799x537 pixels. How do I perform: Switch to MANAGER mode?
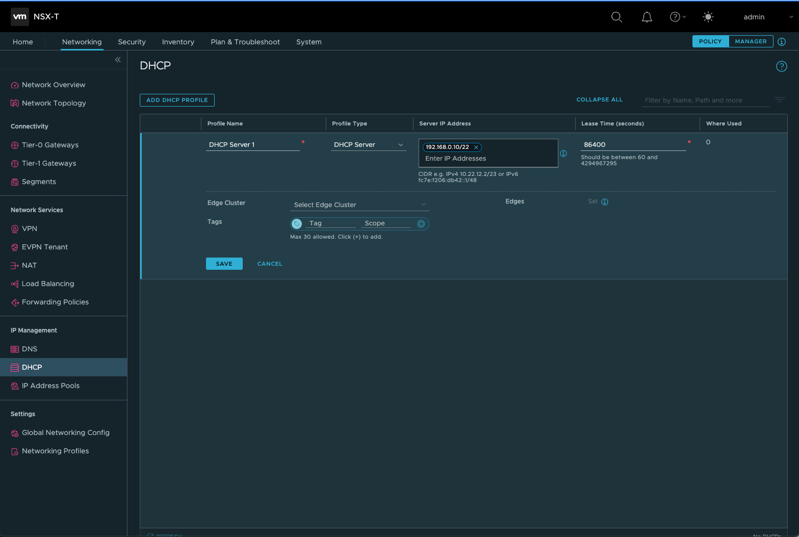pos(751,41)
